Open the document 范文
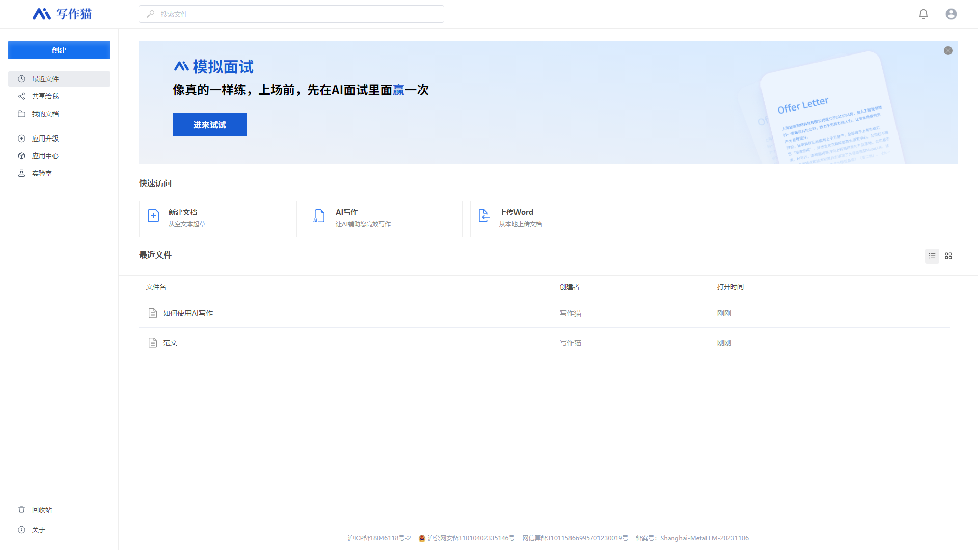Image resolution: width=978 pixels, height=550 pixels. [x=170, y=342]
